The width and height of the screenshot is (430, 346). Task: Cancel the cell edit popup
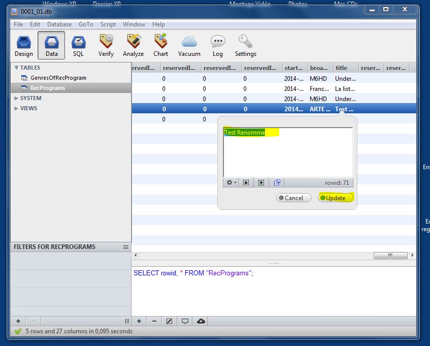pos(294,198)
